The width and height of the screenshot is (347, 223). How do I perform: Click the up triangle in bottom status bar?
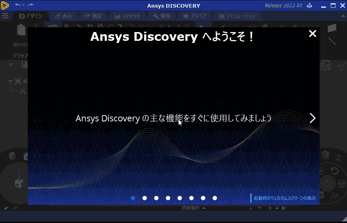(x=251, y=208)
